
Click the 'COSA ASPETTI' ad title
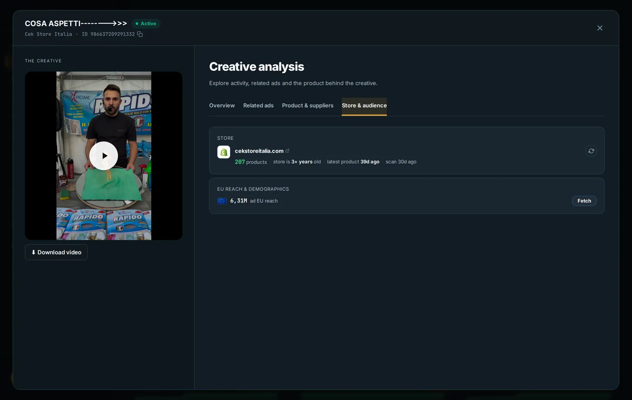pyautogui.click(x=76, y=24)
